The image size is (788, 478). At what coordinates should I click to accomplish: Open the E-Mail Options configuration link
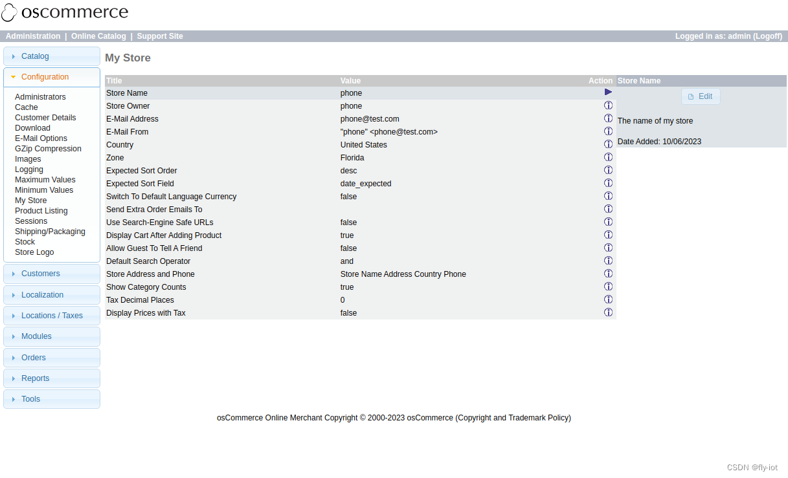pos(41,138)
